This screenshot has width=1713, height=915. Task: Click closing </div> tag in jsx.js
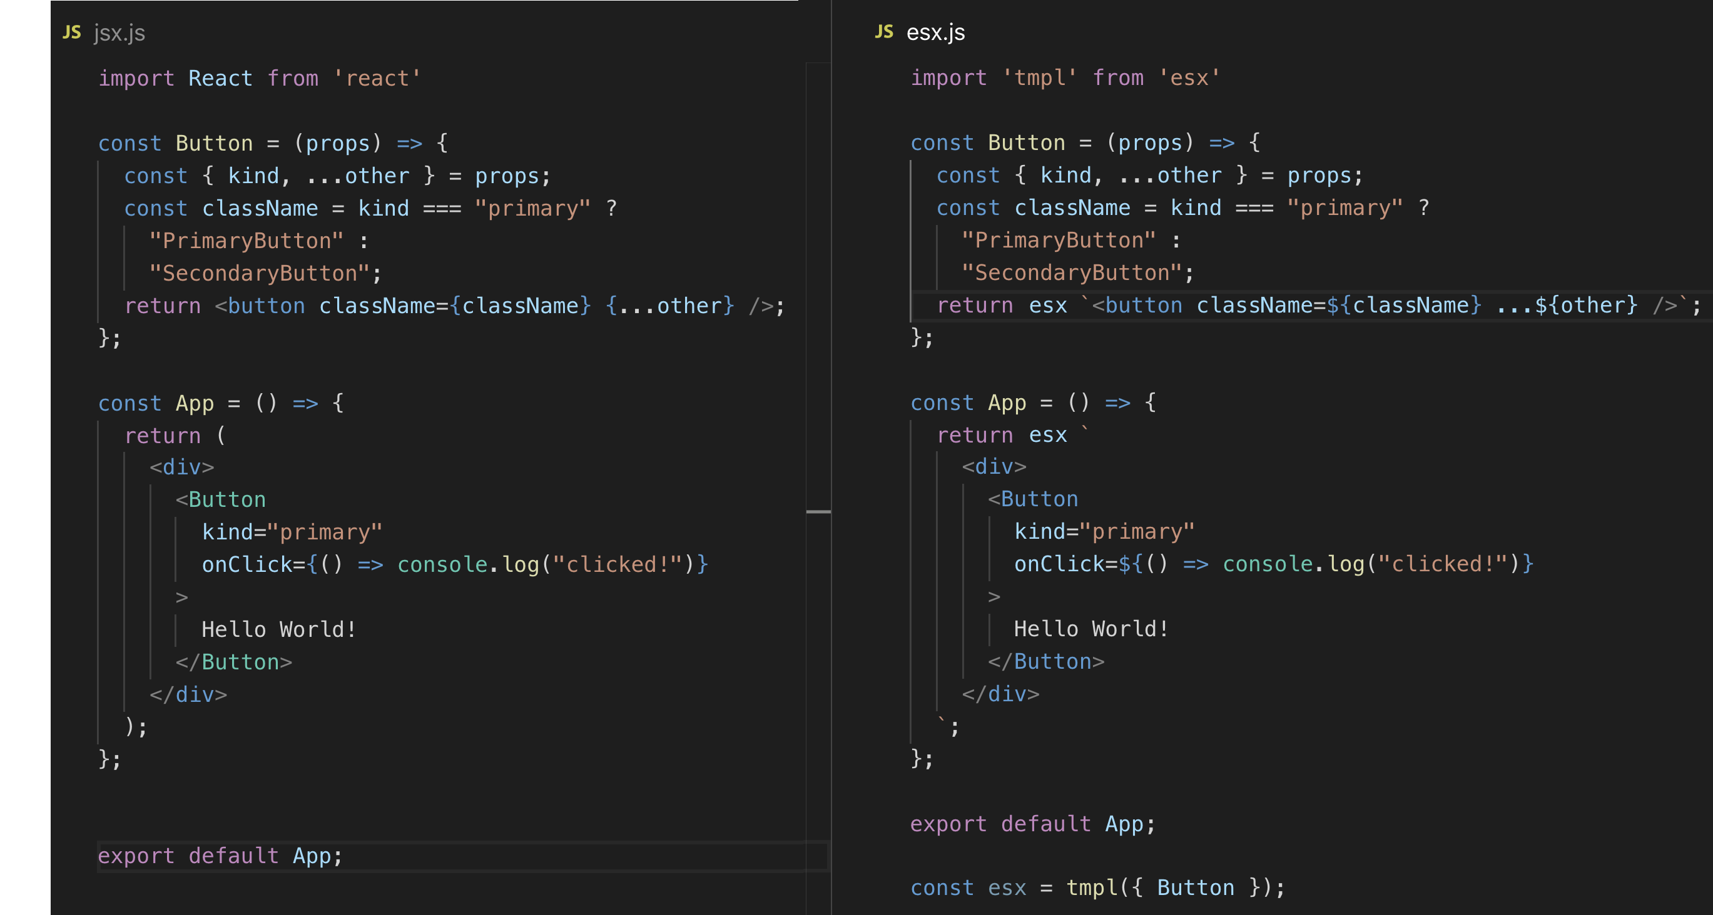[188, 694]
